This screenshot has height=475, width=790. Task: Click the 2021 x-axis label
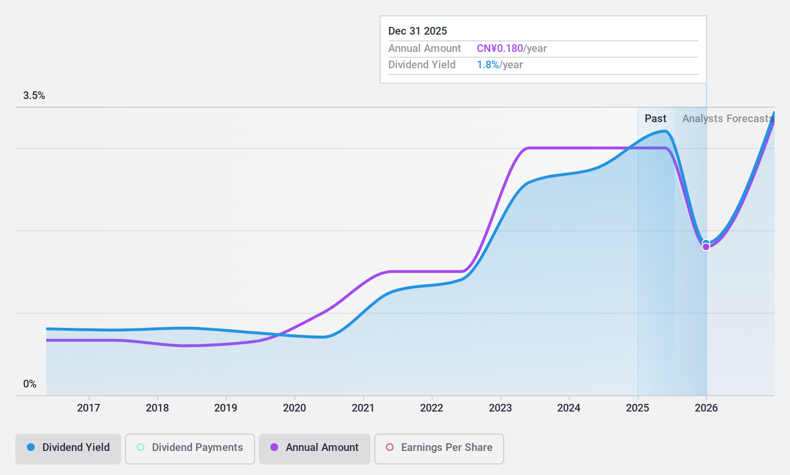(x=363, y=408)
